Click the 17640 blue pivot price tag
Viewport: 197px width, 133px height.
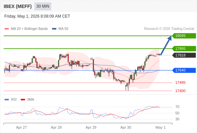[184, 70]
